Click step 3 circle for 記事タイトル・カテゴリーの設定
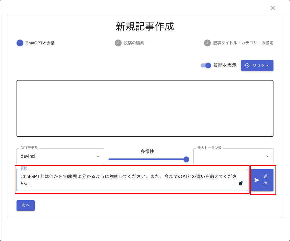Screen dimensions: 290x241 pos(207,43)
